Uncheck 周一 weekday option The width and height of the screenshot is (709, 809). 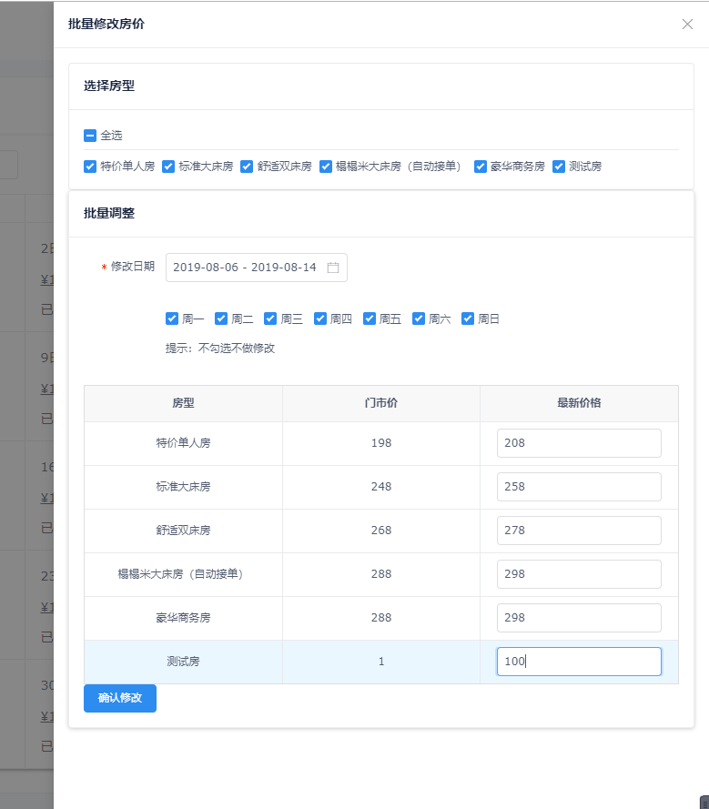pyautogui.click(x=172, y=319)
